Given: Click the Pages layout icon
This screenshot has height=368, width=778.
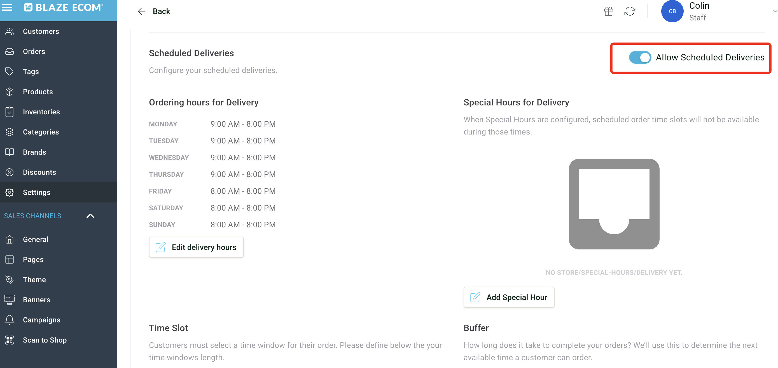Looking at the screenshot, I should coord(10,260).
